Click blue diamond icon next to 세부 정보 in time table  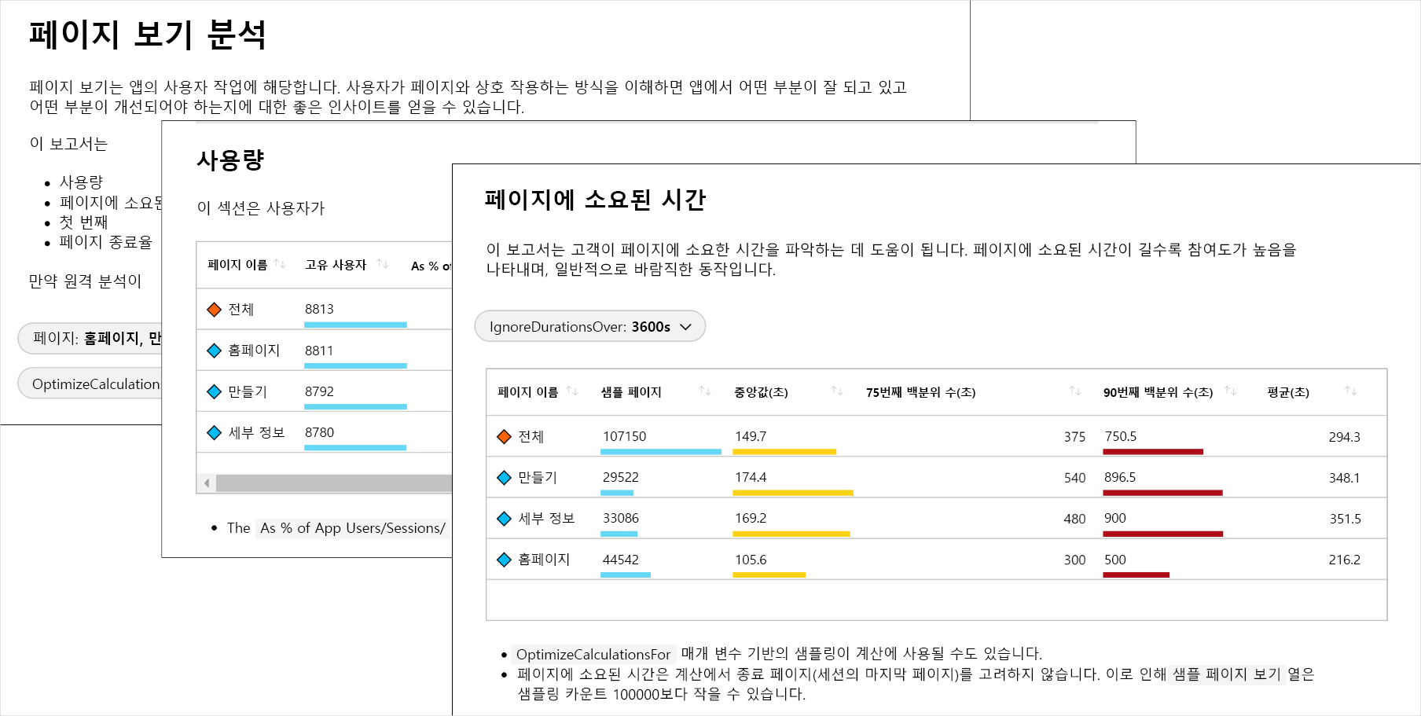point(505,518)
